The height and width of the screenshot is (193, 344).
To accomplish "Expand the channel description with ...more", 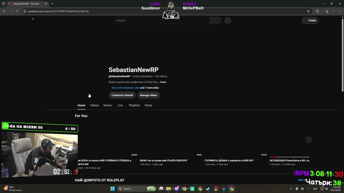I will pyautogui.click(x=162, y=82).
